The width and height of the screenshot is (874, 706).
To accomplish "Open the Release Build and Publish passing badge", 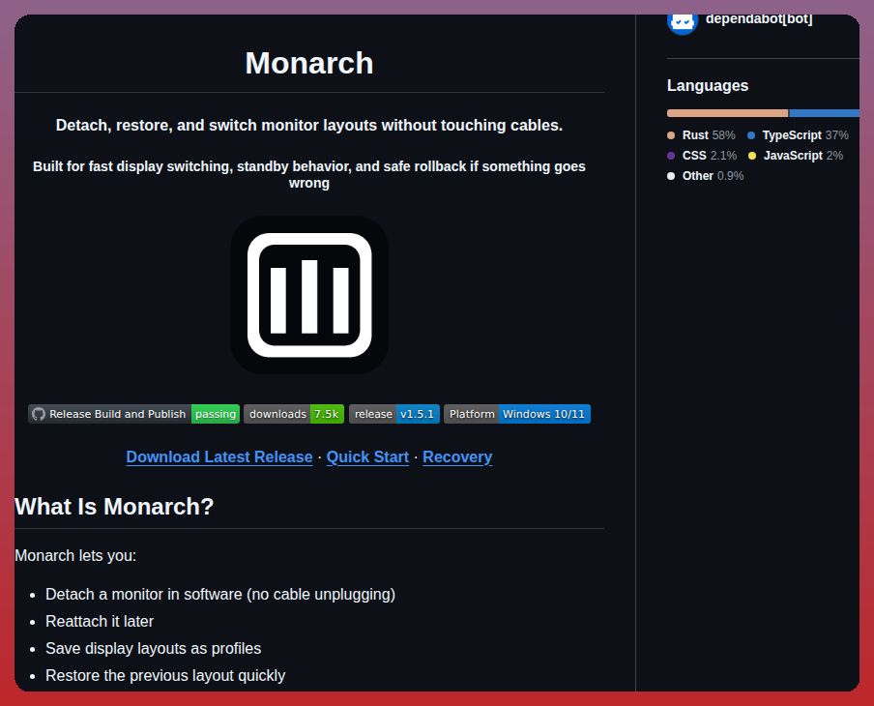I will point(133,414).
